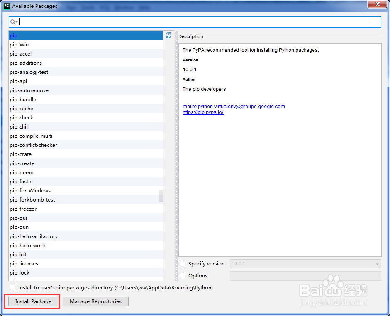
Task: Select the pip-hello-world package
Action: click(86, 246)
